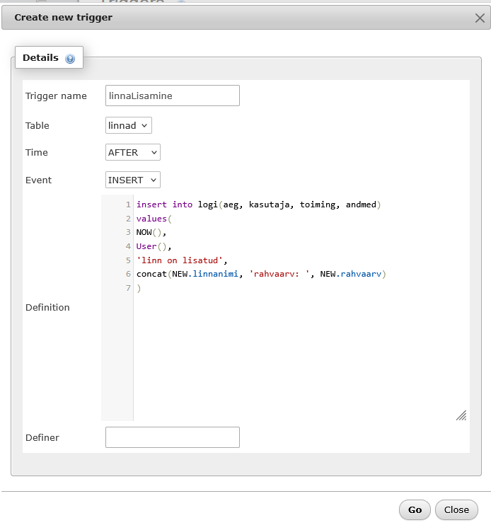
Task: Click the Definition editor resize handle
Action: (461, 415)
